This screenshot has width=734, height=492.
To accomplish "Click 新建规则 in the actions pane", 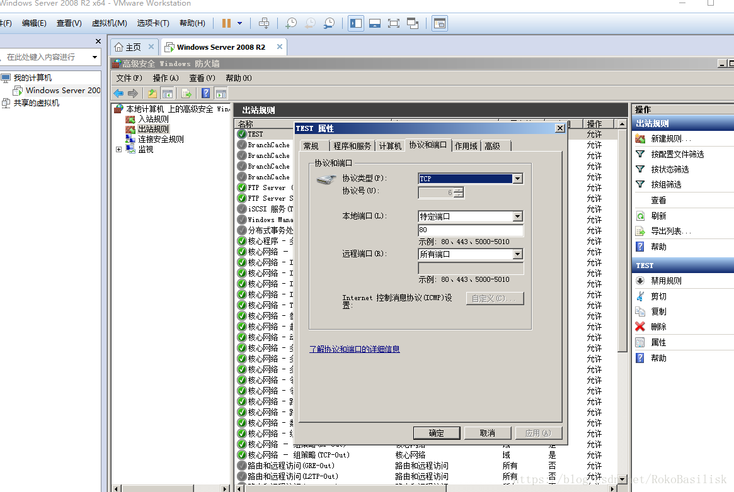I will tap(670, 139).
